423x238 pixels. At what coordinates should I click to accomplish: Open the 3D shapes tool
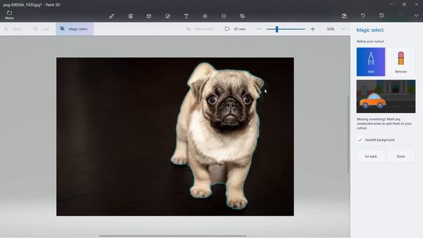click(x=149, y=16)
